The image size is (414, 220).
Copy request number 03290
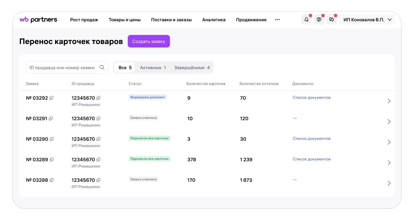[52, 139]
